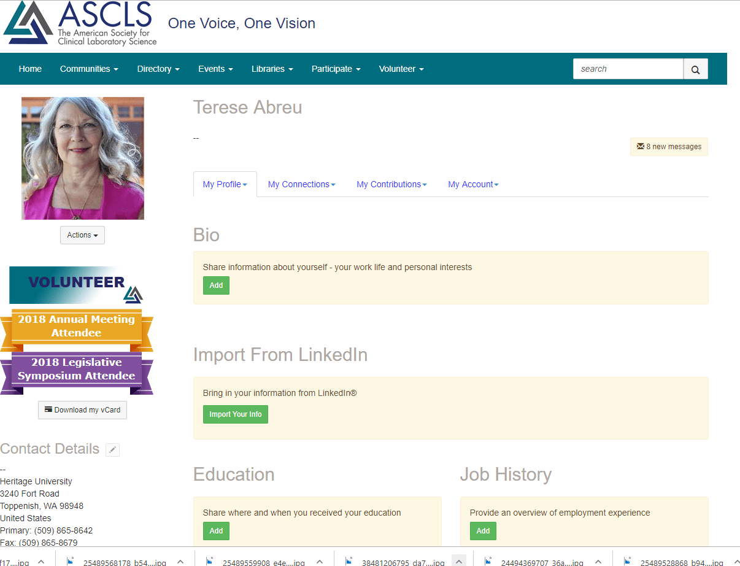Click Download my vCard button
This screenshot has height=566, width=740.
[x=82, y=410]
